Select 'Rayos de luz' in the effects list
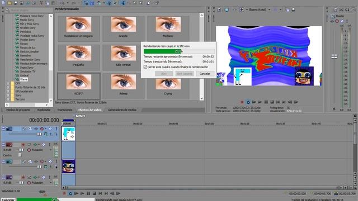358x201 pixels. pos(27,47)
